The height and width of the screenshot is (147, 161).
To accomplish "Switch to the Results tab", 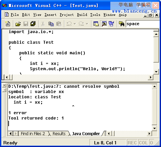I will click(x=59, y=134).
